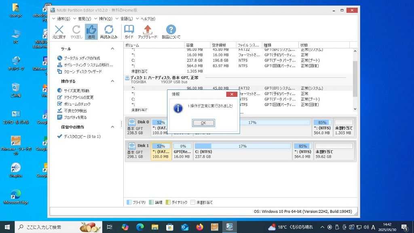Open Firefox from the Windows taskbar
Screen dimensions: 414x233
(x=200, y=227)
